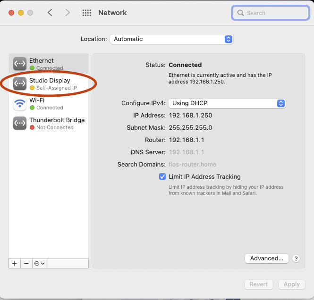Select the Ethernet interface icon
The width and height of the screenshot is (314, 300).
click(20, 64)
